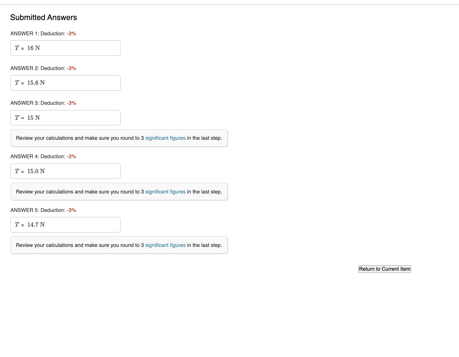Click the ANSWER 1 deduction label
459x357 pixels.
(x=43, y=33)
